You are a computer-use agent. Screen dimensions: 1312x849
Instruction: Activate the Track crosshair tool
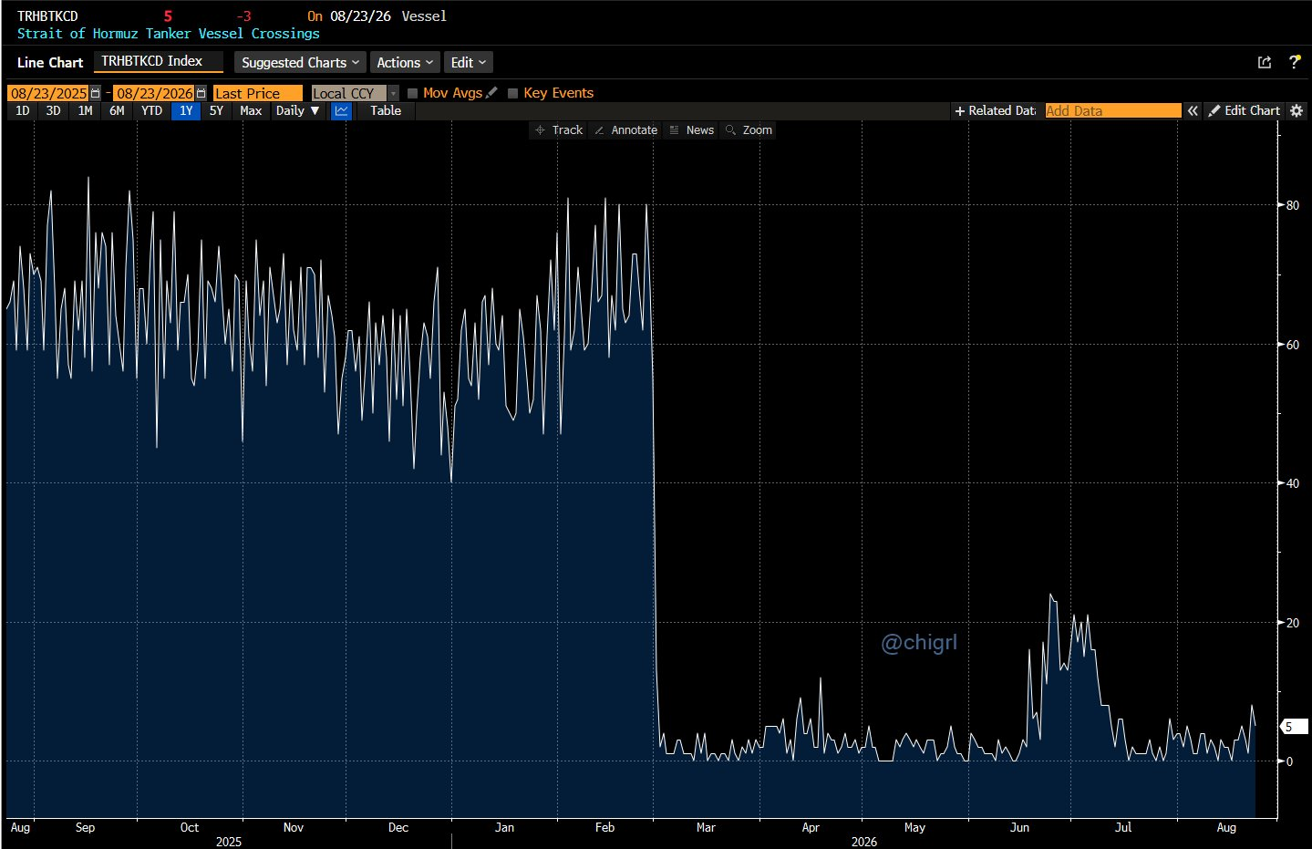click(559, 130)
